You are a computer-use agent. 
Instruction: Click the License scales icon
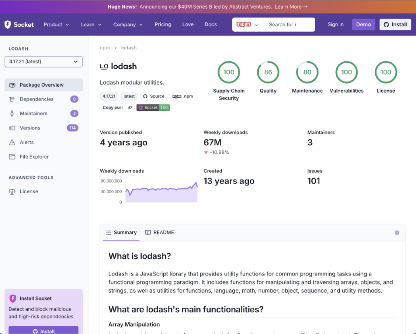pyautogui.click(x=12, y=191)
